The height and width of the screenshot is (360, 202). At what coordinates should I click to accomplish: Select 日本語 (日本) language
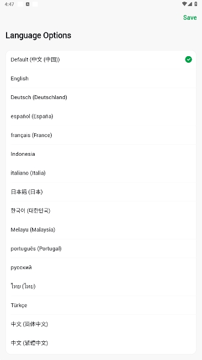pos(101,192)
